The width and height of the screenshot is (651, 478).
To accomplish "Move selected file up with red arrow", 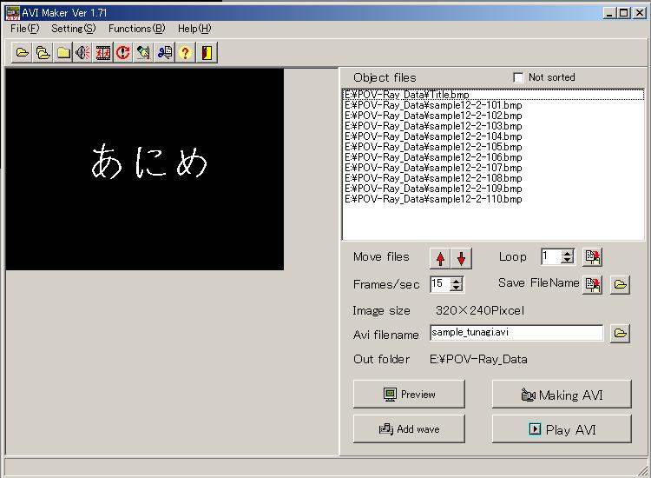I will (x=440, y=258).
